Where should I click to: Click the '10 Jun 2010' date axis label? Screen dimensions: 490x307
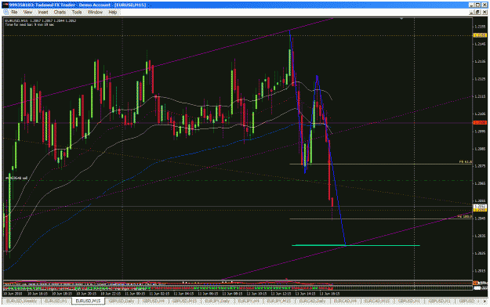point(13,294)
